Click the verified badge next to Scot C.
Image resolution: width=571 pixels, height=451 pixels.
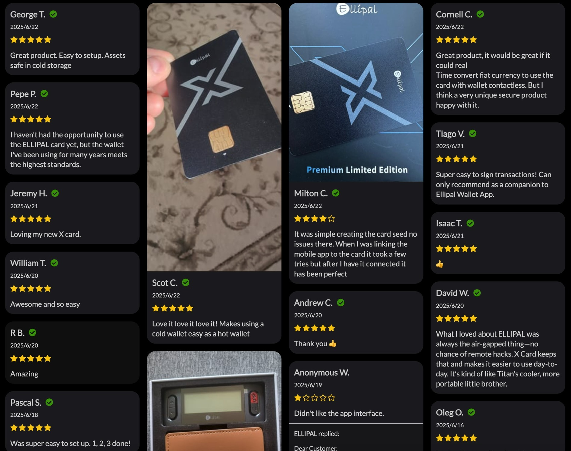point(186,283)
